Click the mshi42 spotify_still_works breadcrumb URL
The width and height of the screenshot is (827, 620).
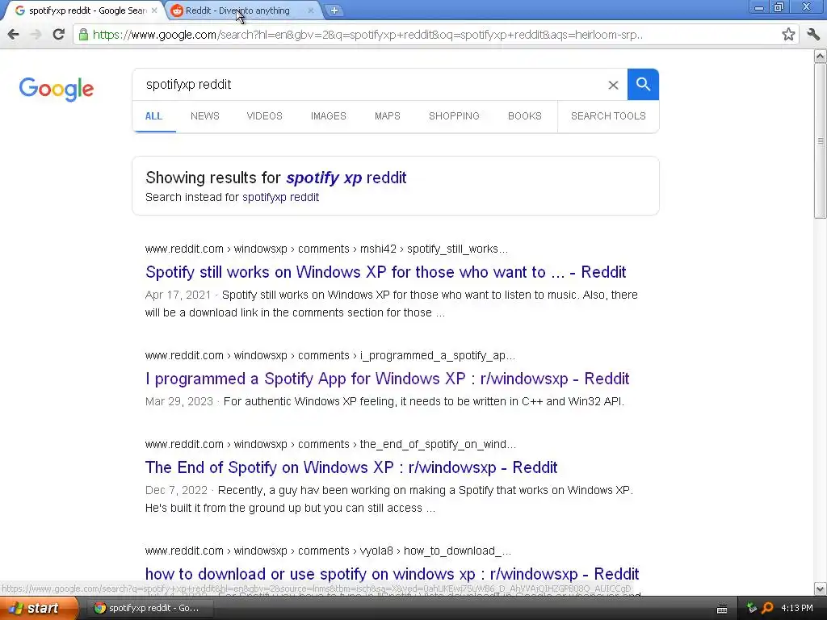click(326, 249)
